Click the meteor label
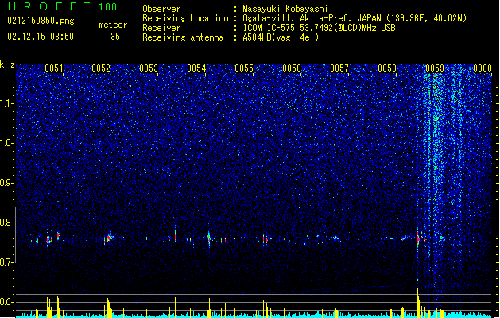500x318 pixels. (x=113, y=25)
